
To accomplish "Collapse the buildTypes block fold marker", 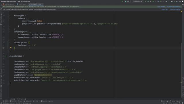I will [9, 16].
